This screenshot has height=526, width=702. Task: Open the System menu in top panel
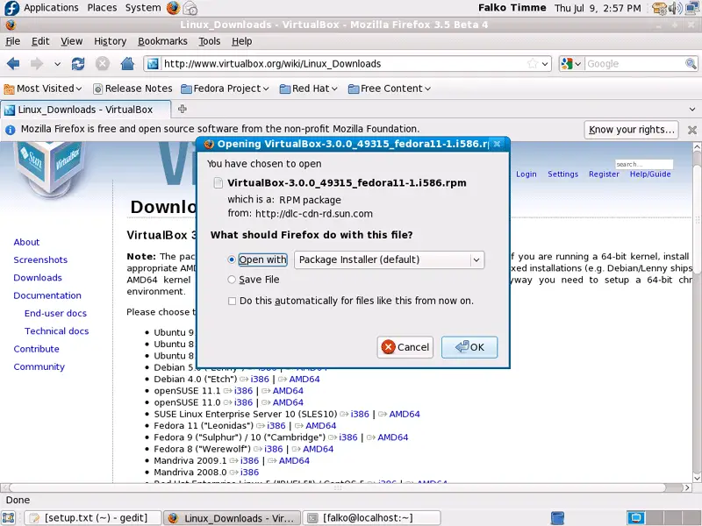click(x=143, y=8)
